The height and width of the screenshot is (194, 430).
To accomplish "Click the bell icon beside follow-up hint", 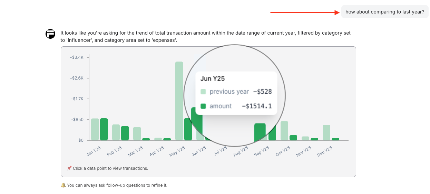I will coord(63,185).
